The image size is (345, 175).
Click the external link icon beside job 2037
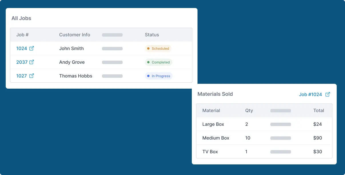pyautogui.click(x=32, y=62)
